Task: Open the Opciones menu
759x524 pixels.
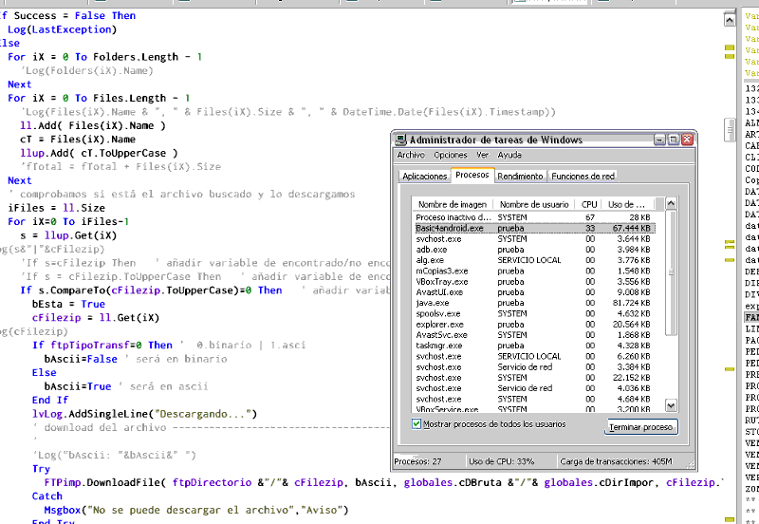Action: pos(451,155)
